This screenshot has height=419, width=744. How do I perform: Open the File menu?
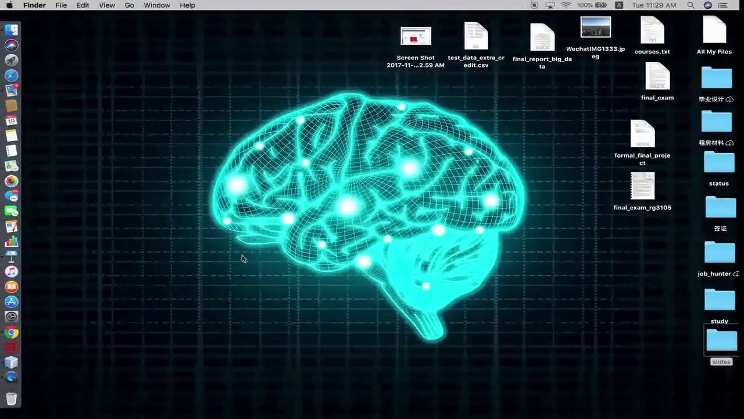tap(61, 5)
